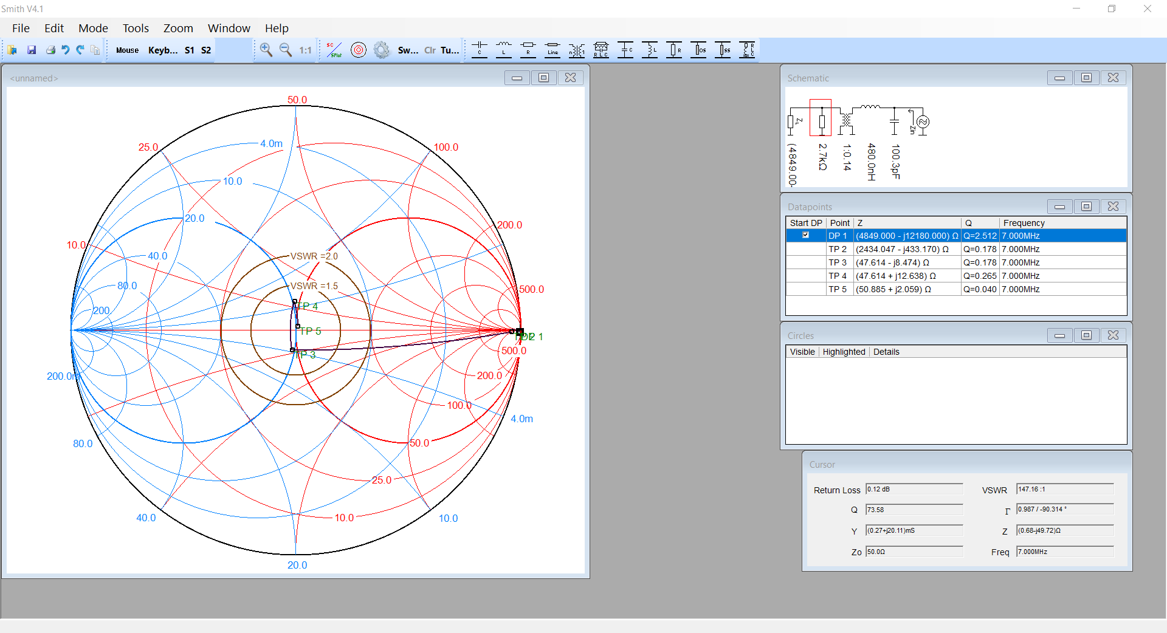Open the Tools menu
1167x633 pixels.
136,28
